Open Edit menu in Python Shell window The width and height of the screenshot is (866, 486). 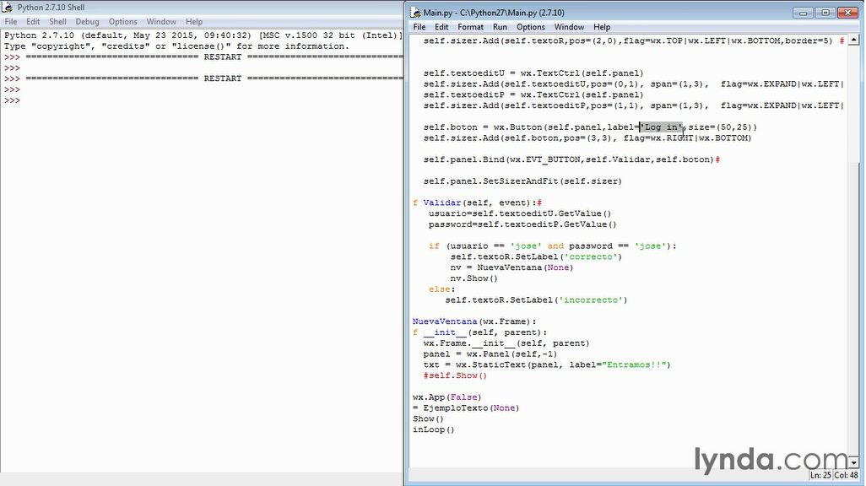[33, 22]
